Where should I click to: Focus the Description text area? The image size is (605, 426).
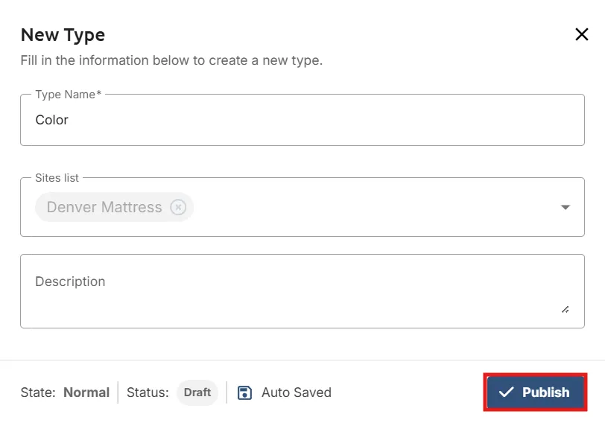point(302,291)
